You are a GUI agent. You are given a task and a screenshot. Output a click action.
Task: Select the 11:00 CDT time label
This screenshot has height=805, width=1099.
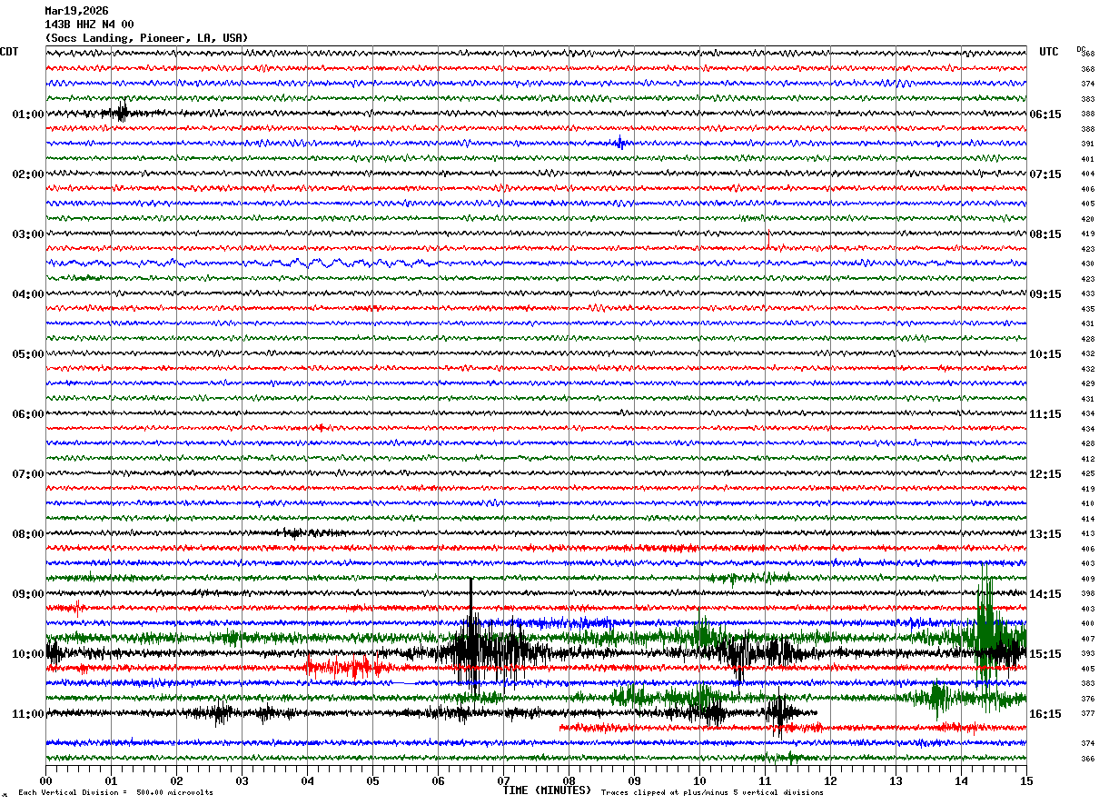point(27,714)
